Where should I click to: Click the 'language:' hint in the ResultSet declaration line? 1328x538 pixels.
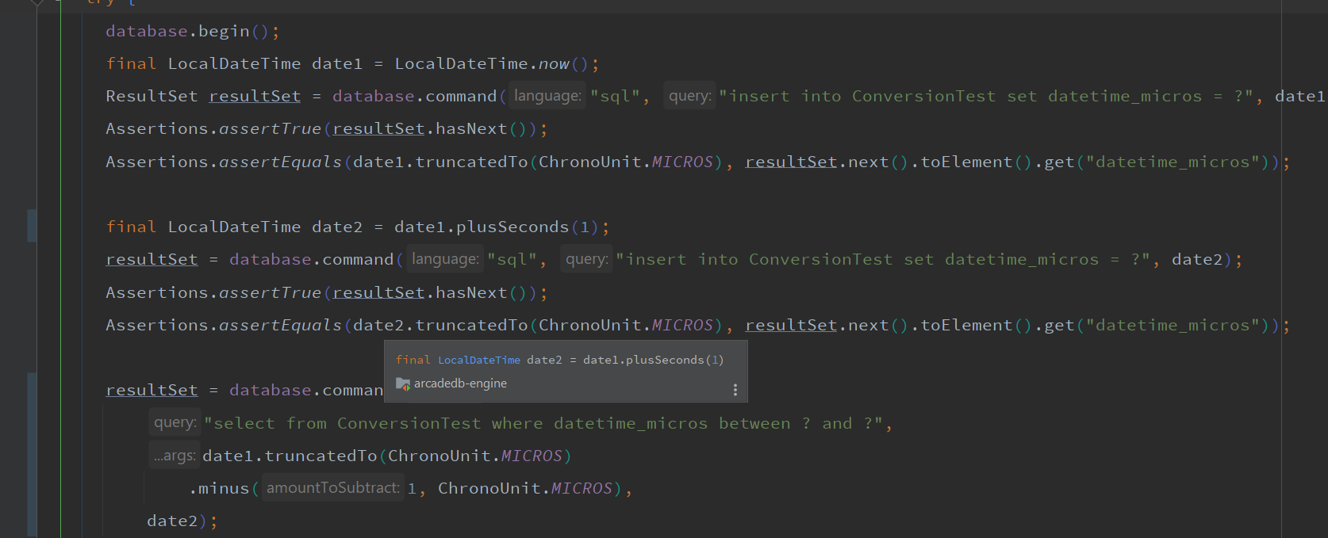[x=547, y=96]
